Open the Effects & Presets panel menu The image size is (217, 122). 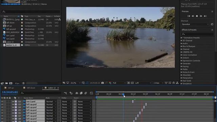point(212,30)
